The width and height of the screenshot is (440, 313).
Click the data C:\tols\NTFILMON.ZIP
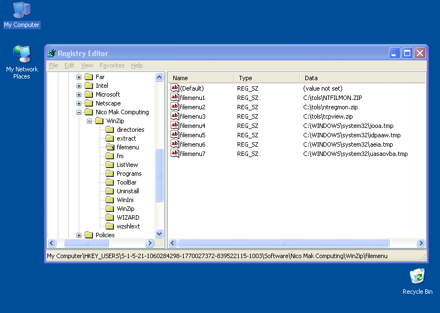tap(333, 98)
